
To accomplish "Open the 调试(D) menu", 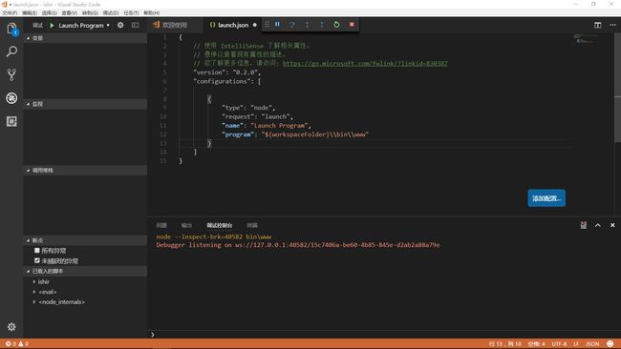I will [111, 13].
